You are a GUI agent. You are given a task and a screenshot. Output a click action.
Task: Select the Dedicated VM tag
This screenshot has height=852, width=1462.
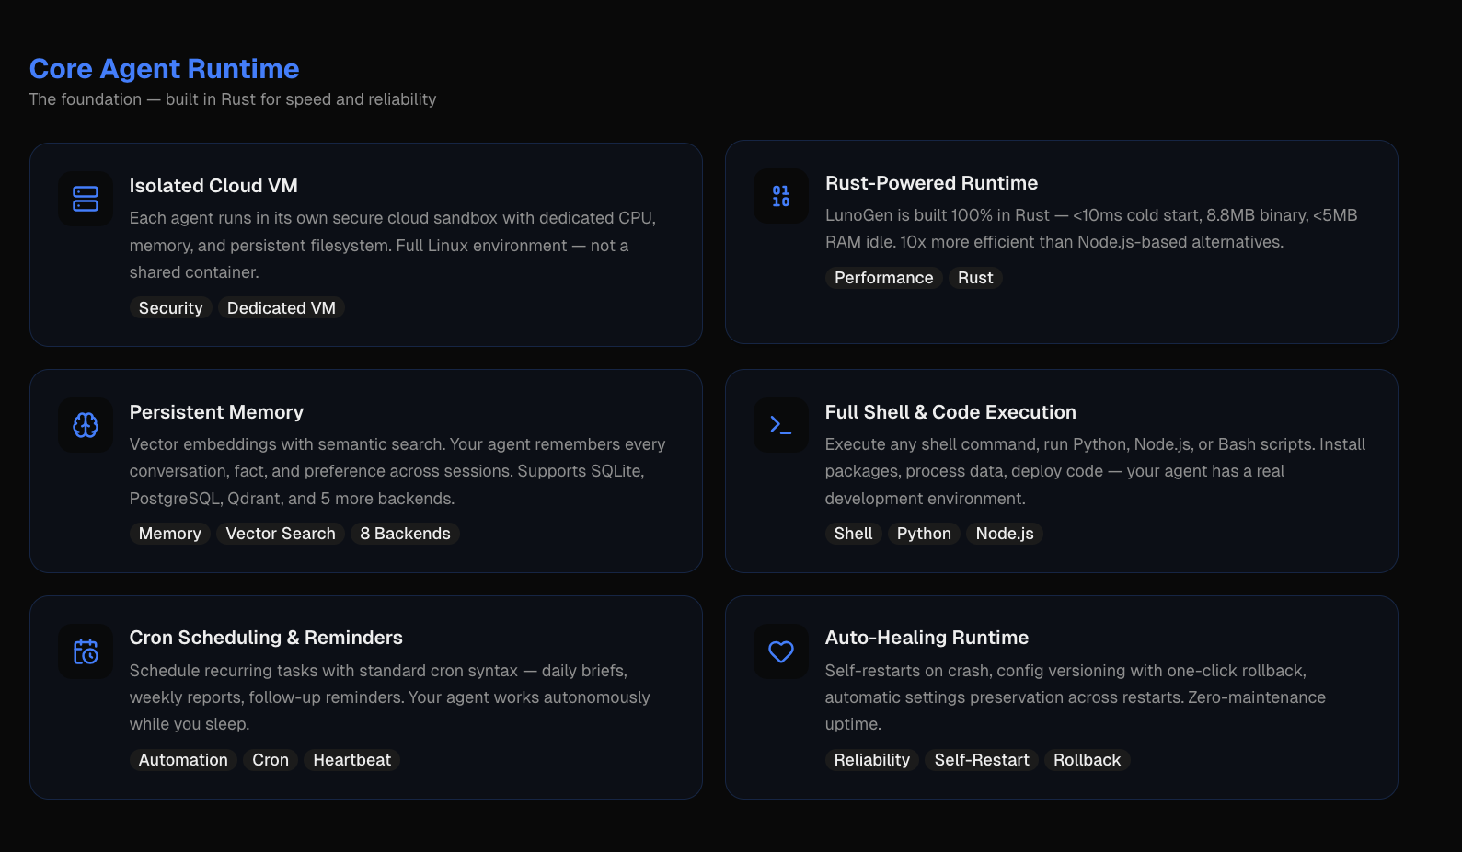pyautogui.click(x=282, y=308)
